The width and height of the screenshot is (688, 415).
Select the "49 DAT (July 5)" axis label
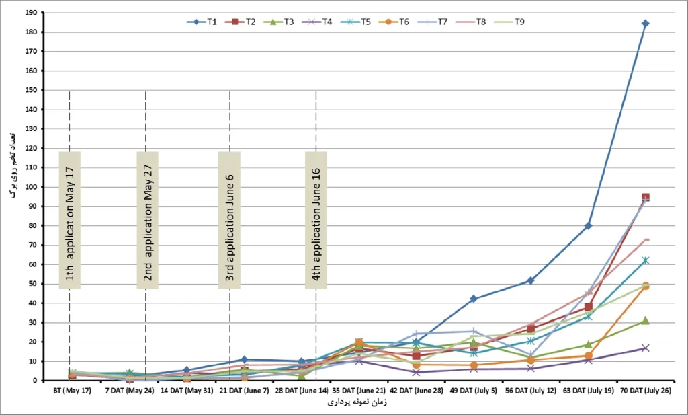474,390
